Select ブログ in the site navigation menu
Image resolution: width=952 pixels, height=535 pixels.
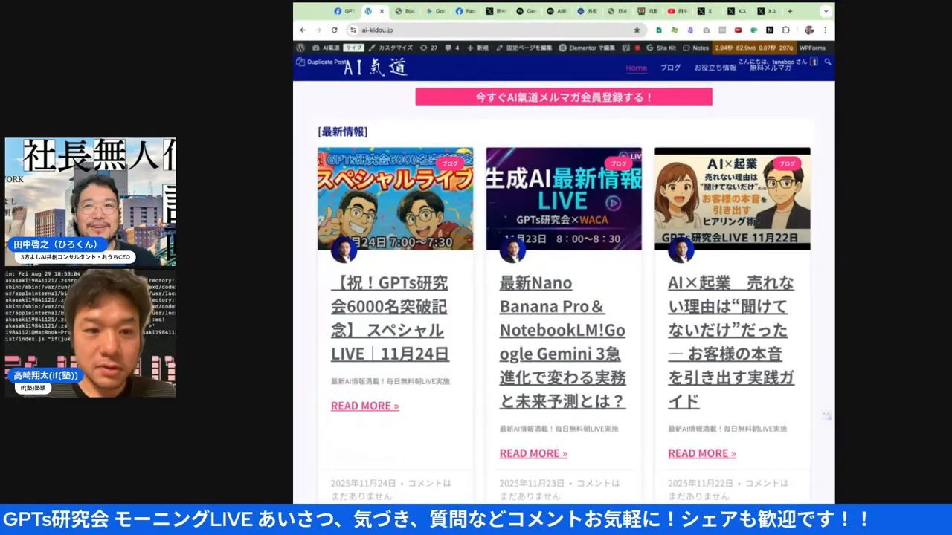[x=670, y=68]
